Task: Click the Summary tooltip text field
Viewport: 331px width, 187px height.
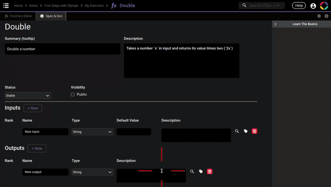Action: pyautogui.click(x=63, y=49)
